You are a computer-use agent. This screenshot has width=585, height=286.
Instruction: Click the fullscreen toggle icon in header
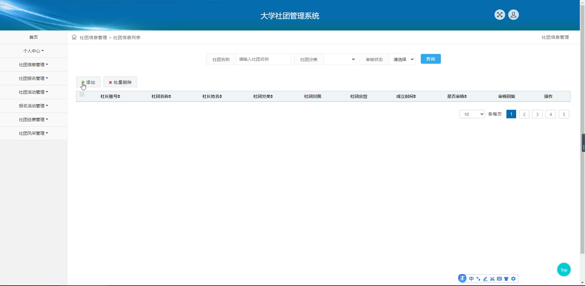point(500,15)
